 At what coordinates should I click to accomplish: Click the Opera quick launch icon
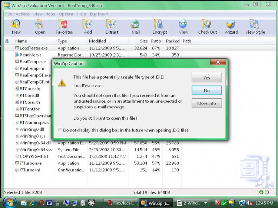(42, 203)
